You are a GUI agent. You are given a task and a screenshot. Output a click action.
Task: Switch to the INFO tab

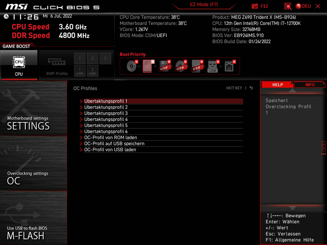point(310,85)
